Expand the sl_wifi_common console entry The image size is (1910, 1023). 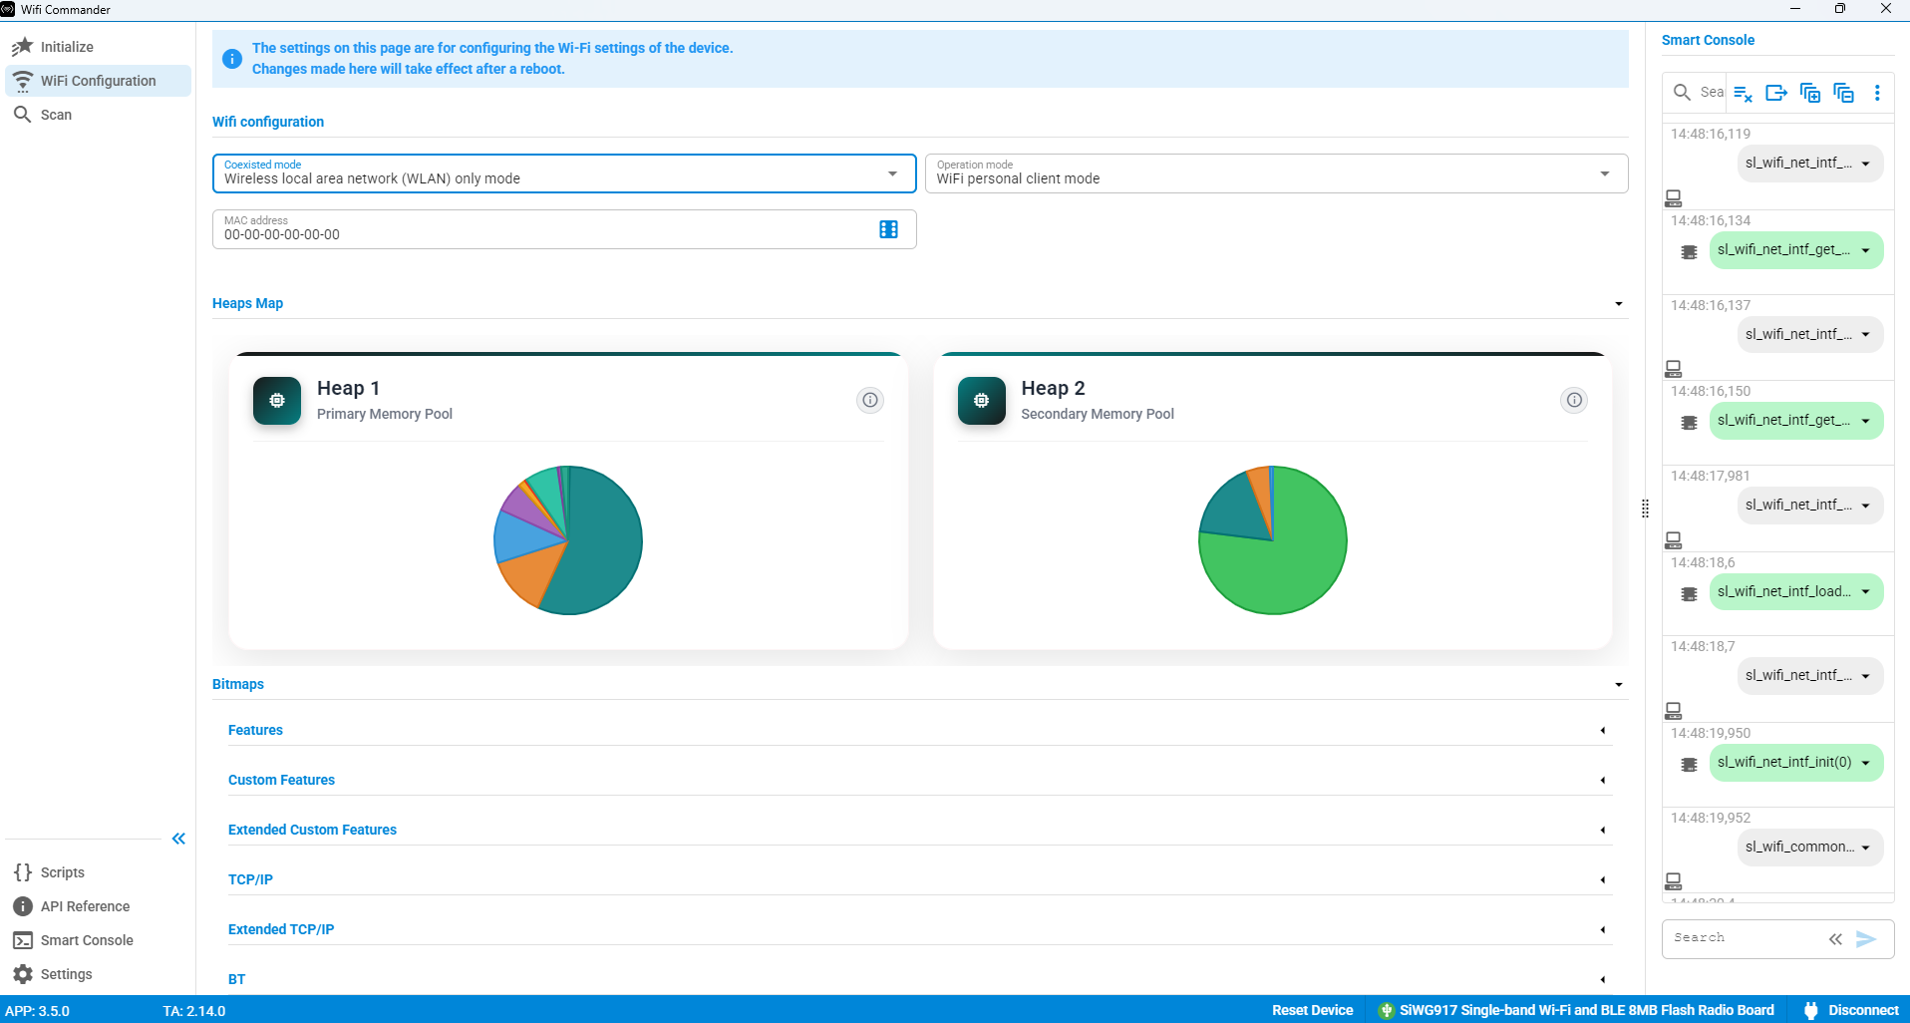1865,848
